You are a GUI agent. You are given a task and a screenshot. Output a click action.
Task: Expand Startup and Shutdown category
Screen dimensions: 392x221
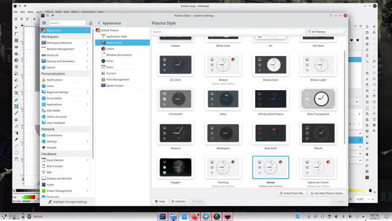click(66, 61)
